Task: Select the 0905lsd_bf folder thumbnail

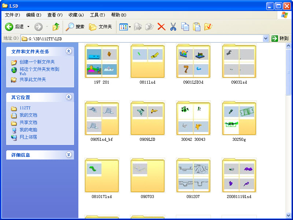Action: pos(102,118)
